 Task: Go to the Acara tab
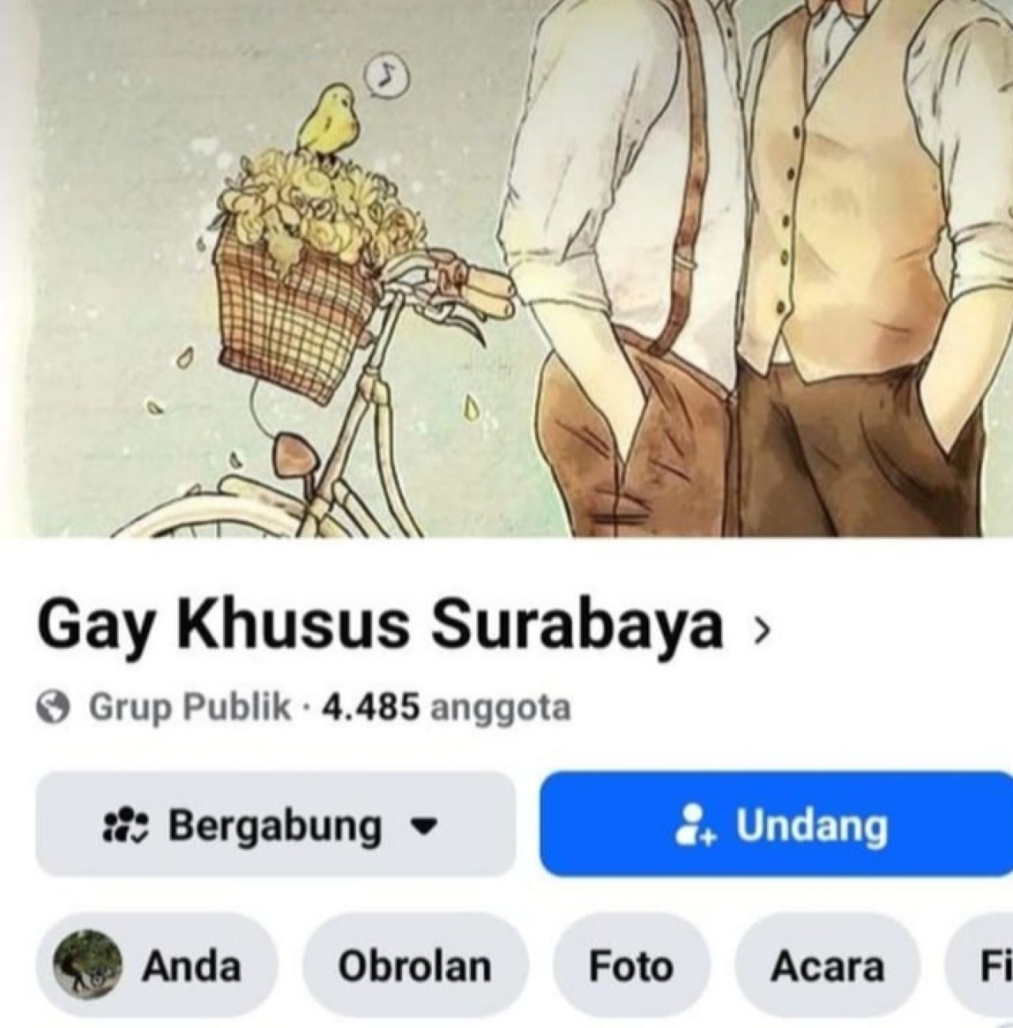click(827, 966)
